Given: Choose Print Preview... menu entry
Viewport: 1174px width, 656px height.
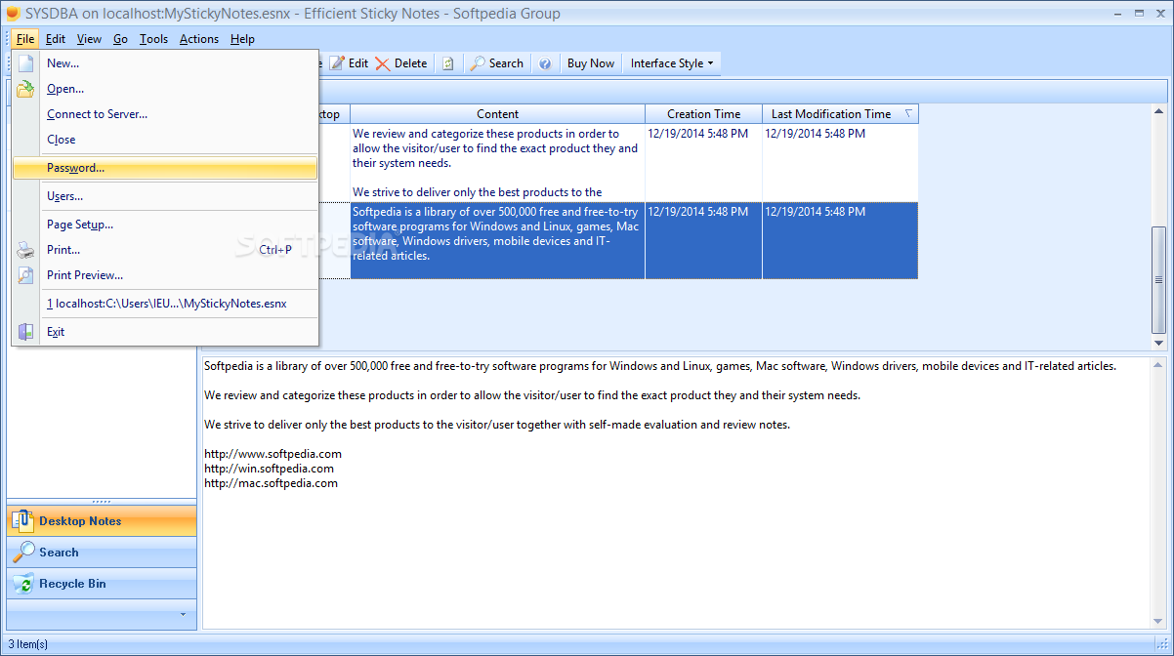Looking at the screenshot, I should point(164,275).
